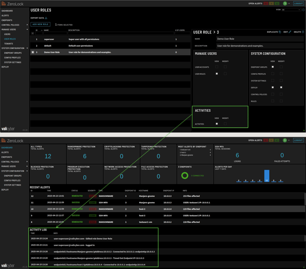The width and height of the screenshot is (306, 269).
Task: Uncheck User Roles View permission
Action: pyautogui.click(x=217, y=74)
